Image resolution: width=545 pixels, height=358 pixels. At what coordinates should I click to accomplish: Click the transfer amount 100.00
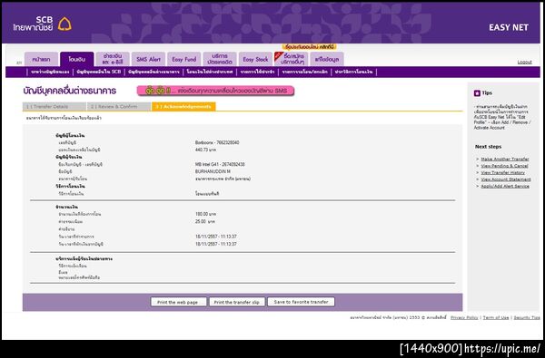tap(206, 214)
